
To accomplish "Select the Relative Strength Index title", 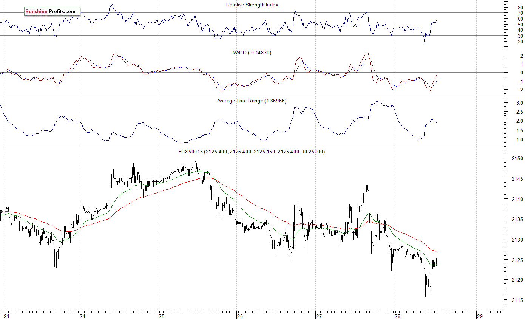I will coord(252,5).
